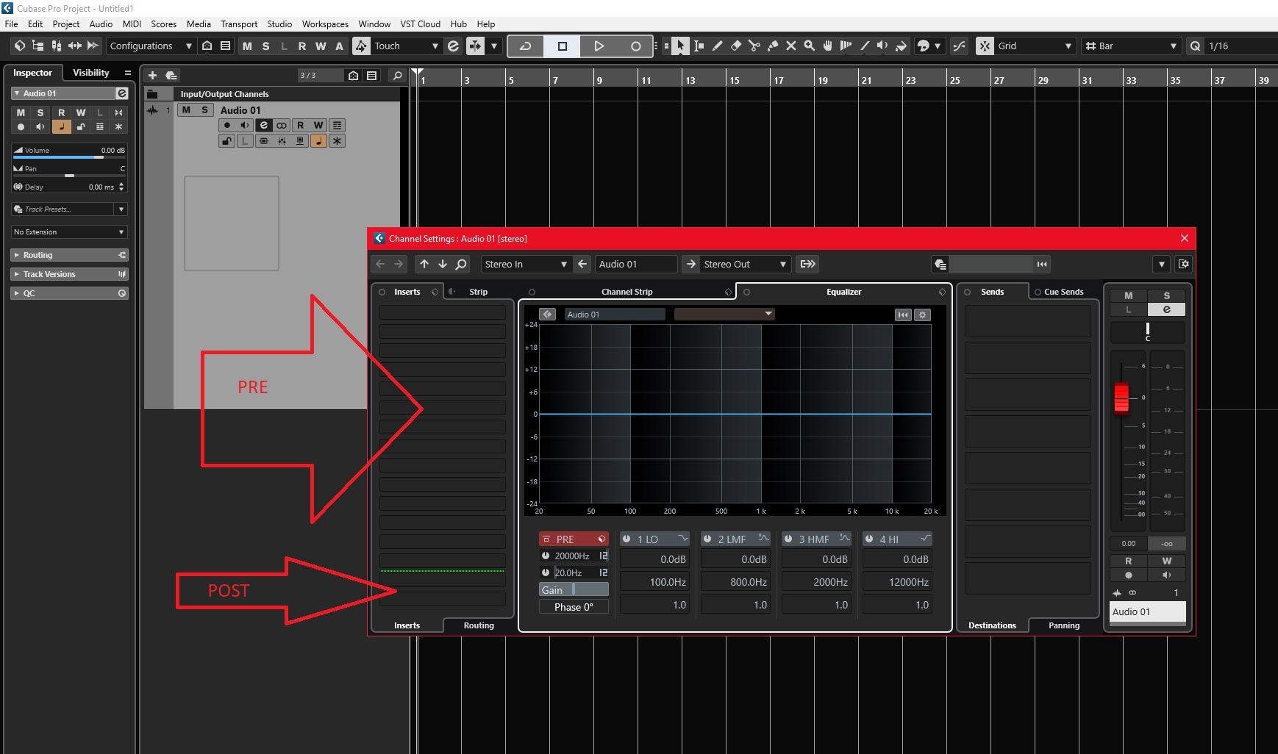Click the Add Track plus button

pos(152,75)
